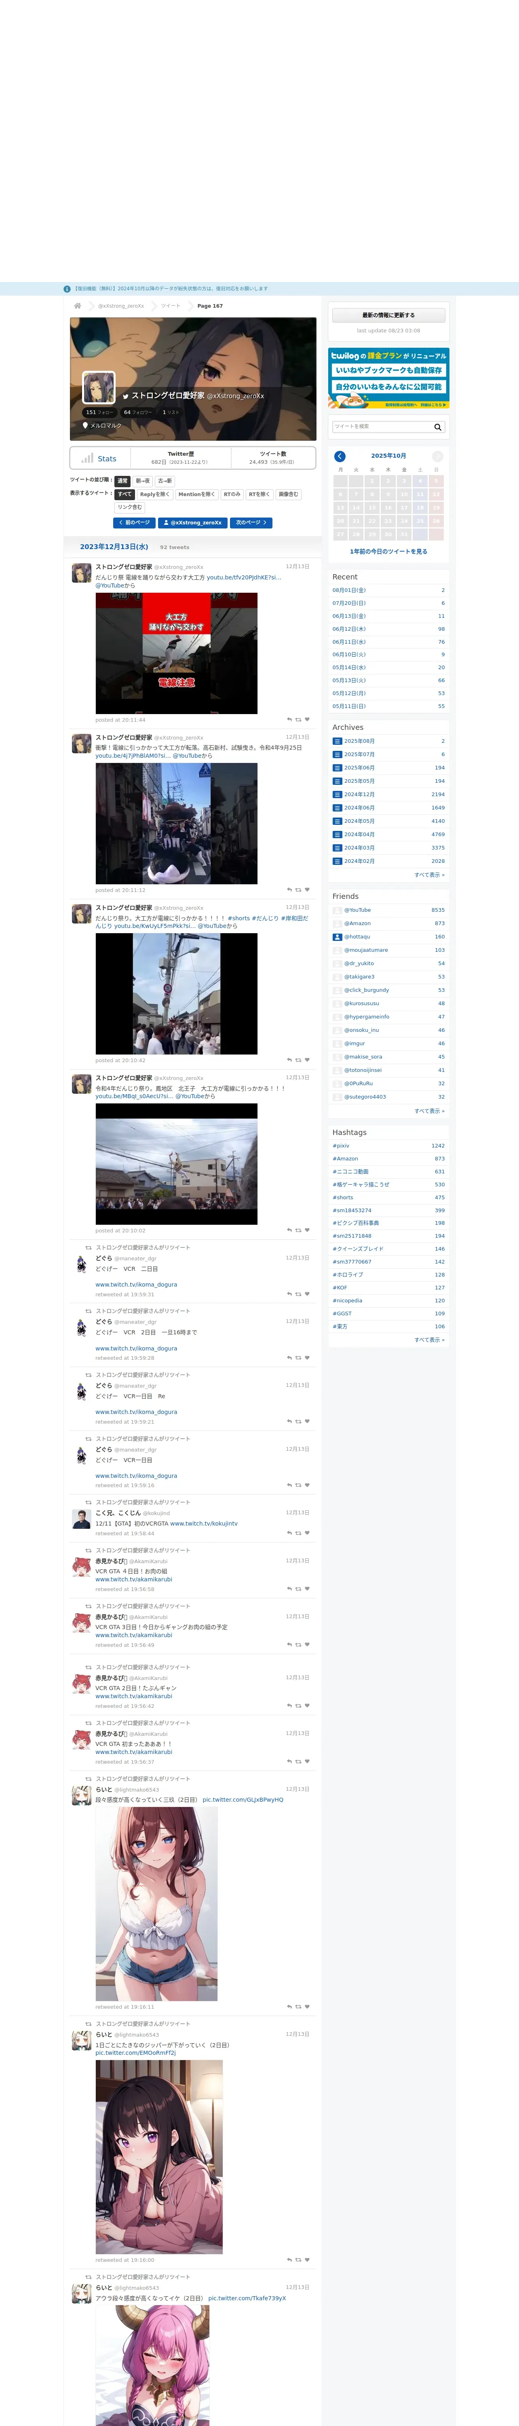This screenshot has width=519, height=2426.
Task: Open the Stats tab
Action: pos(99,459)
